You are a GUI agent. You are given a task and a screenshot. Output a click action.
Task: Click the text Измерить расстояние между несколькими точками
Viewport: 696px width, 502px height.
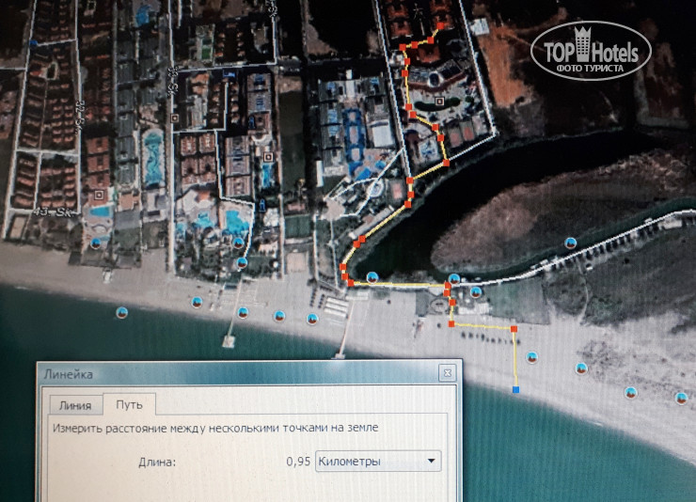coord(190,429)
